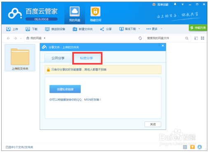Go back with the left arrow
Screen dimensions: 209x153
(x=8, y=38)
